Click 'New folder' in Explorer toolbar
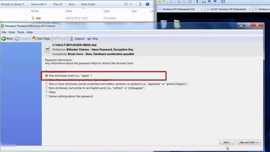 click(88, 4)
